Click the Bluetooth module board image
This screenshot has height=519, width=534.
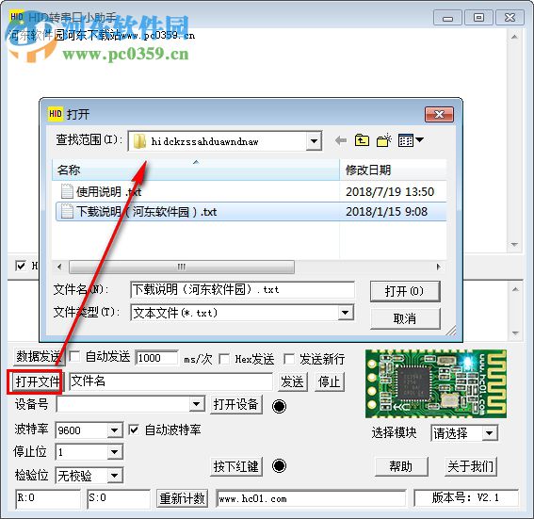pos(435,383)
